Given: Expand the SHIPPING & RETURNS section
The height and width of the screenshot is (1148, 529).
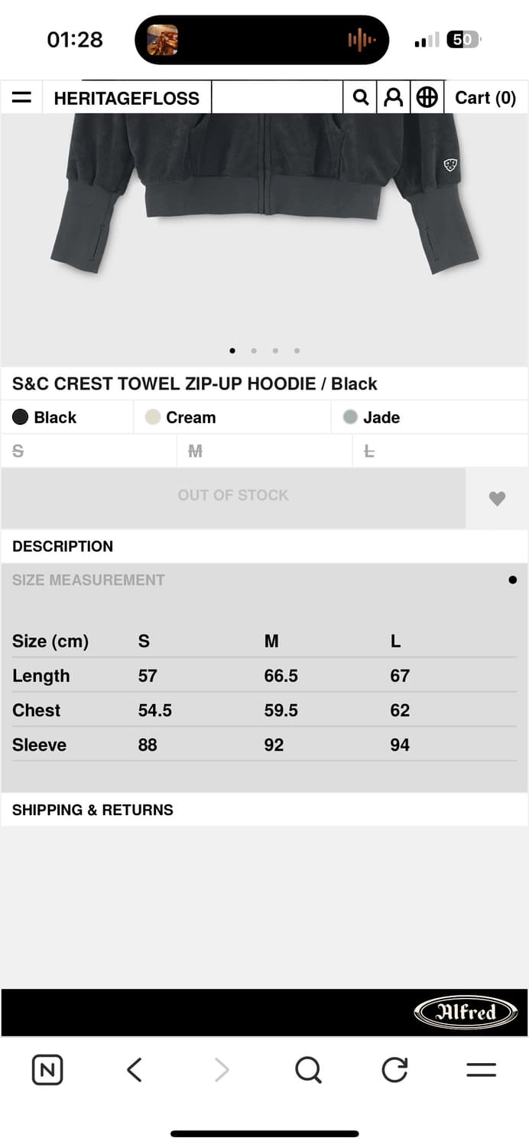Looking at the screenshot, I should point(92,810).
